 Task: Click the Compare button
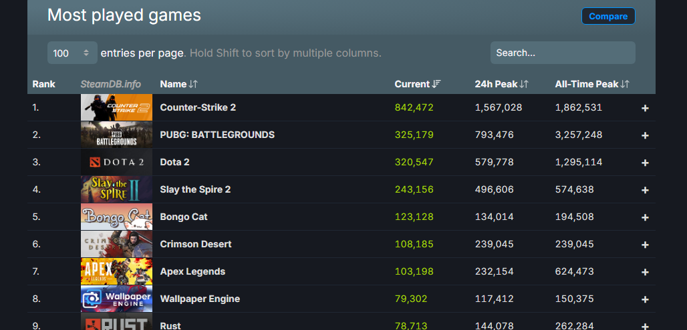click(x=608, y=16)
